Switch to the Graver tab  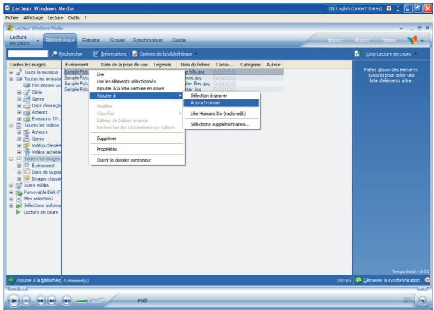117,40
